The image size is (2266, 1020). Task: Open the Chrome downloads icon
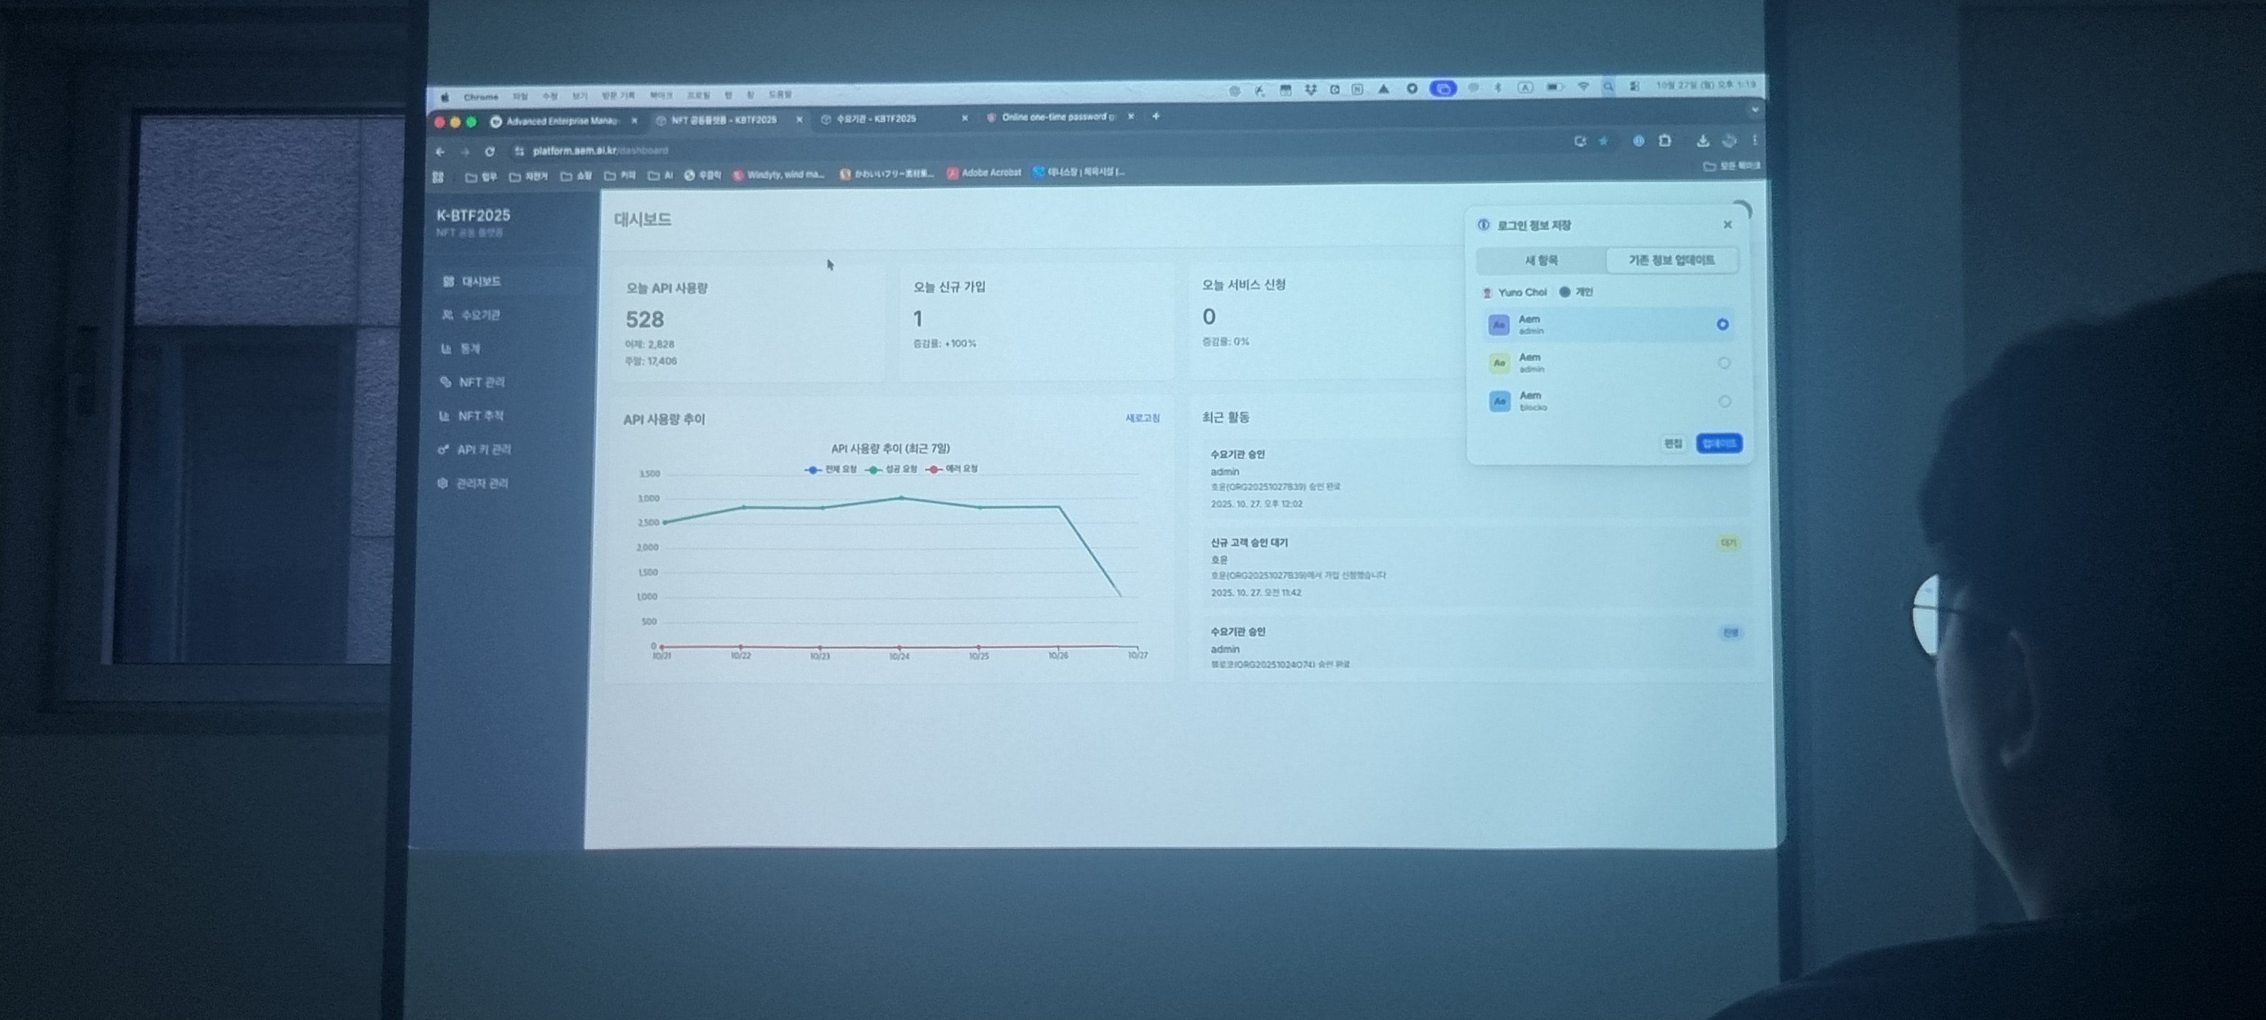click(x=1702, y=140)
